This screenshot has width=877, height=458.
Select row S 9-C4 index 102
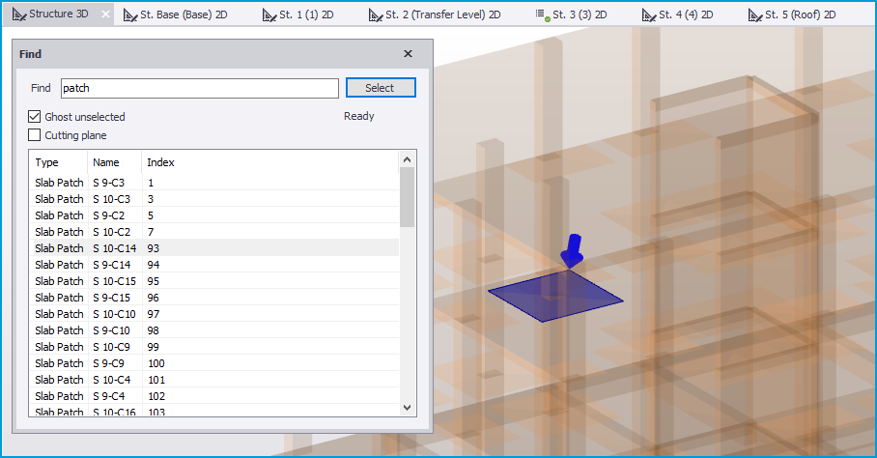[x=214, y=396]
